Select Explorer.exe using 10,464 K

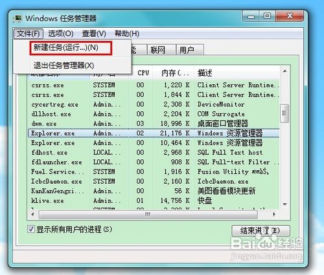point(154,143)
